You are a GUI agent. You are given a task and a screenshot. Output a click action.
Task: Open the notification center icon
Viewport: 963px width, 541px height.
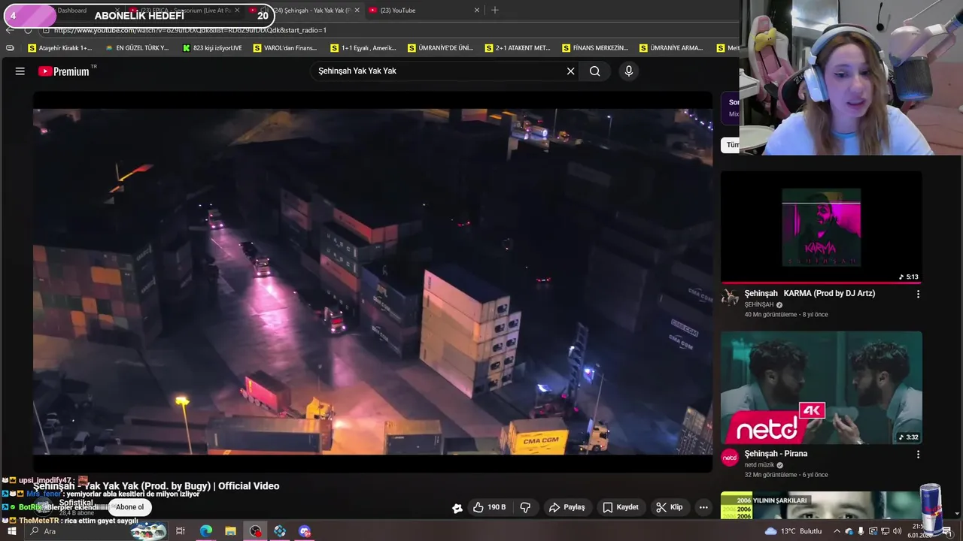pyautogui.click(x=947, y=531)
